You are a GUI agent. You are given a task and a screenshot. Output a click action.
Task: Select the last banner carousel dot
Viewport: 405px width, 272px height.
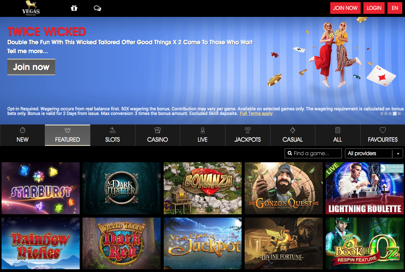click(x=399, y=113)
